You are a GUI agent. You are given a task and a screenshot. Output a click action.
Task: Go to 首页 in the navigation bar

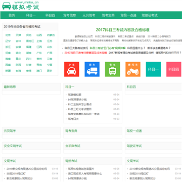(x=12, y=15)
